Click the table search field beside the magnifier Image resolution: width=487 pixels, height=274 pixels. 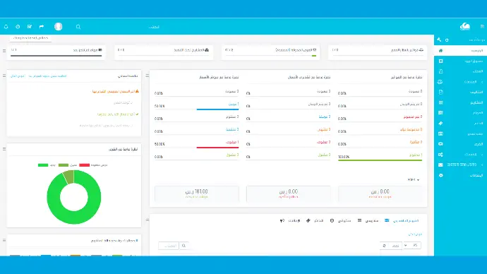169,246
